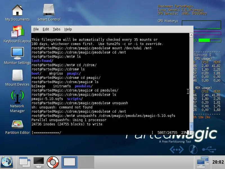Click the unsquashfs progress bar line

tap(109, 132)
